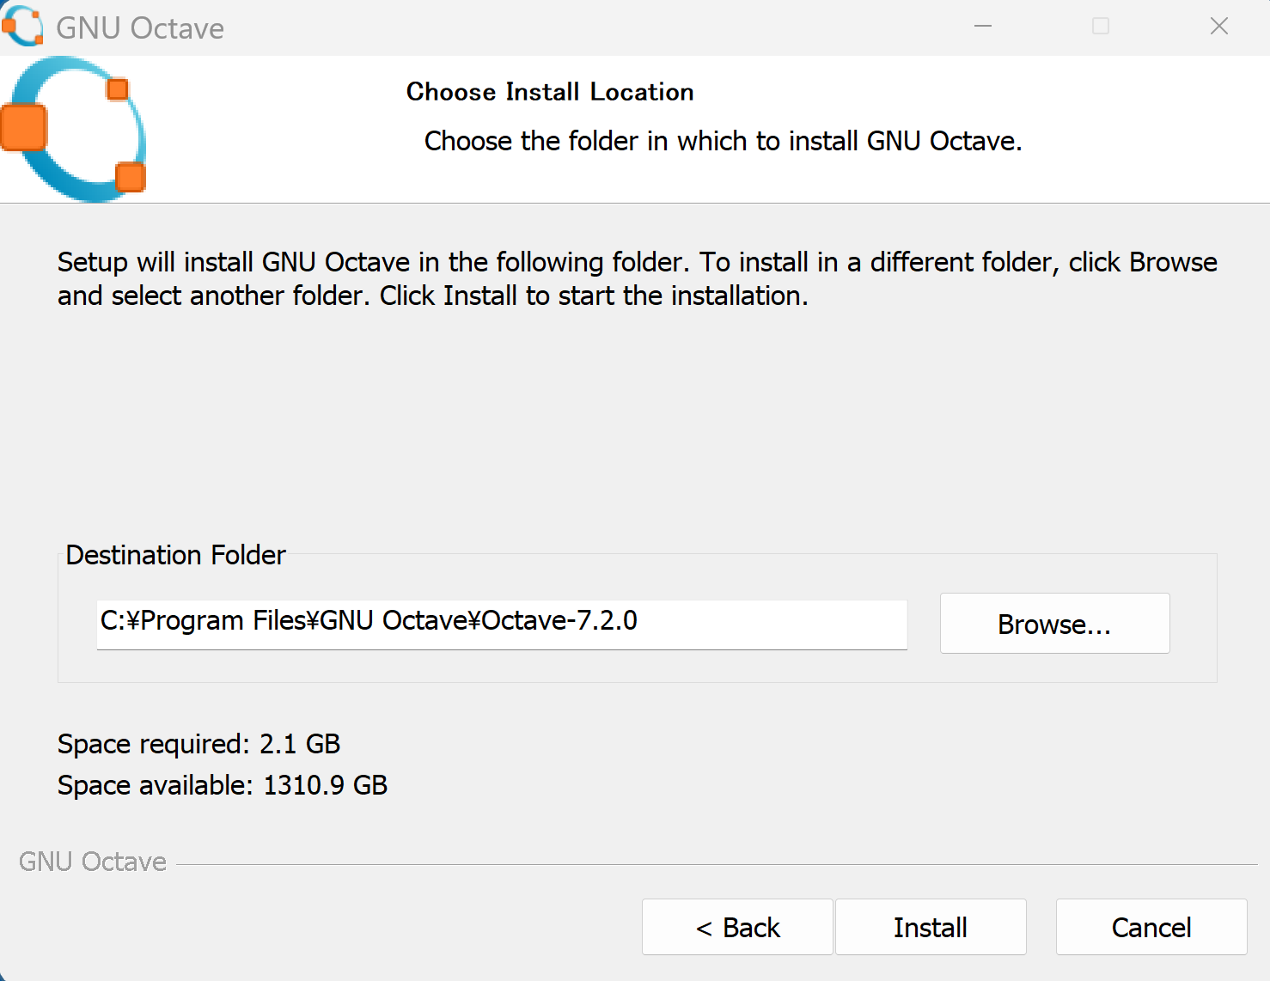Click the "Choose the folder in which" subtitle
The image size is (1270, 981).
coord(723,141)
